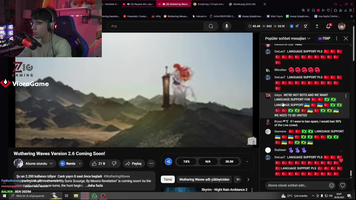Select 'Wuthering Waves adlı yükleyiciden' chip
This screenshot has width=356, height=200.
204,179
